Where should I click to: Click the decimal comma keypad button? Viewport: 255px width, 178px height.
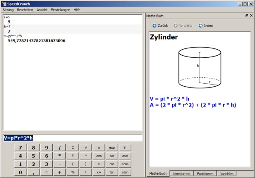[33, 172]
